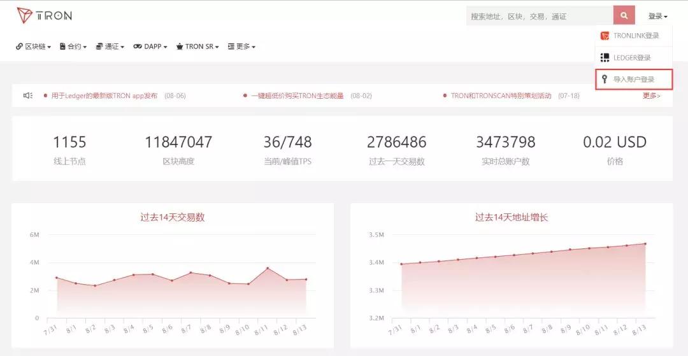The height and width of the screenshot is (356, 688).
Task: Open 一键超低价购买TRON生态能量 announcement
Action: [297, 96]
